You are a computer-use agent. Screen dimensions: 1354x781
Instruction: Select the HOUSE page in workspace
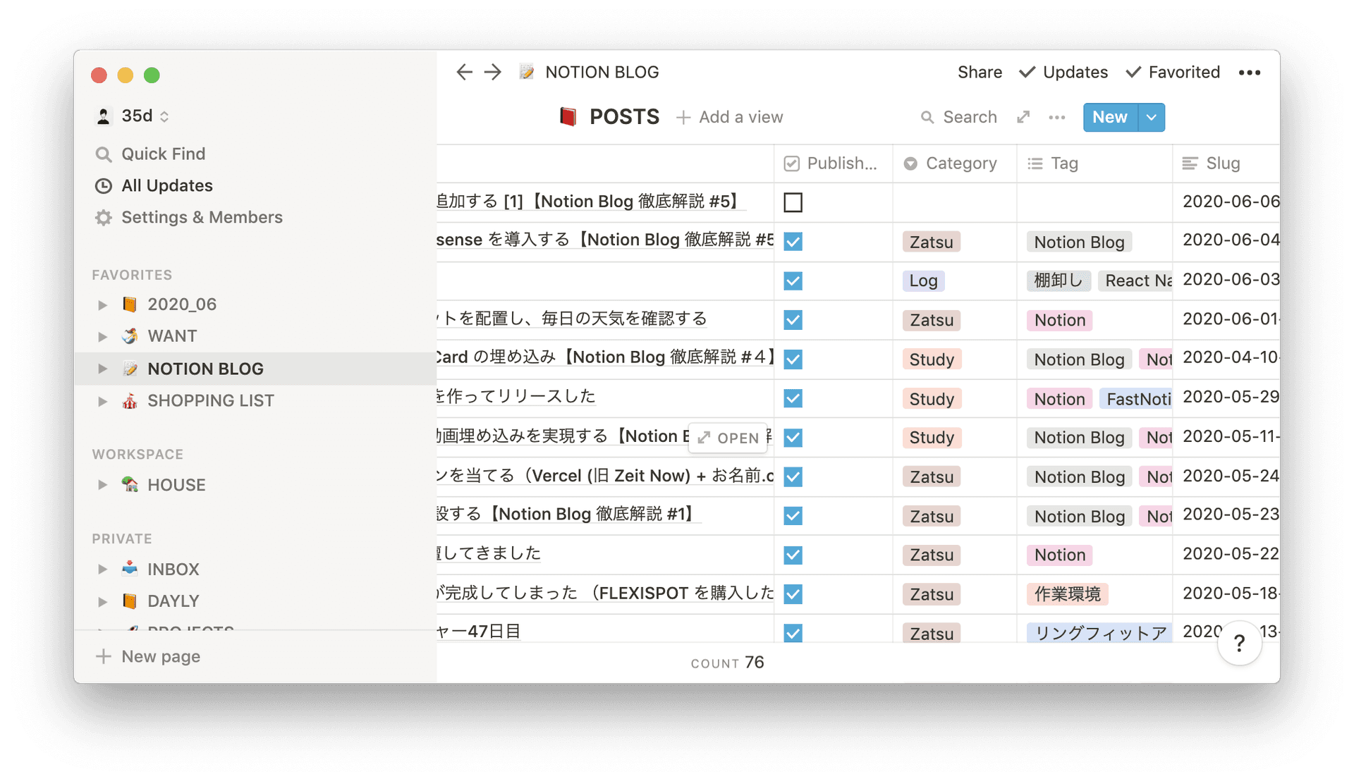(255, 485)
